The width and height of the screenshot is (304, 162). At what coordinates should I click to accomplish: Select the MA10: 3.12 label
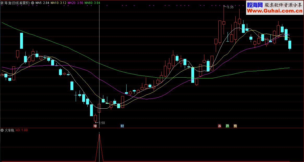click(x=58, y=3)
